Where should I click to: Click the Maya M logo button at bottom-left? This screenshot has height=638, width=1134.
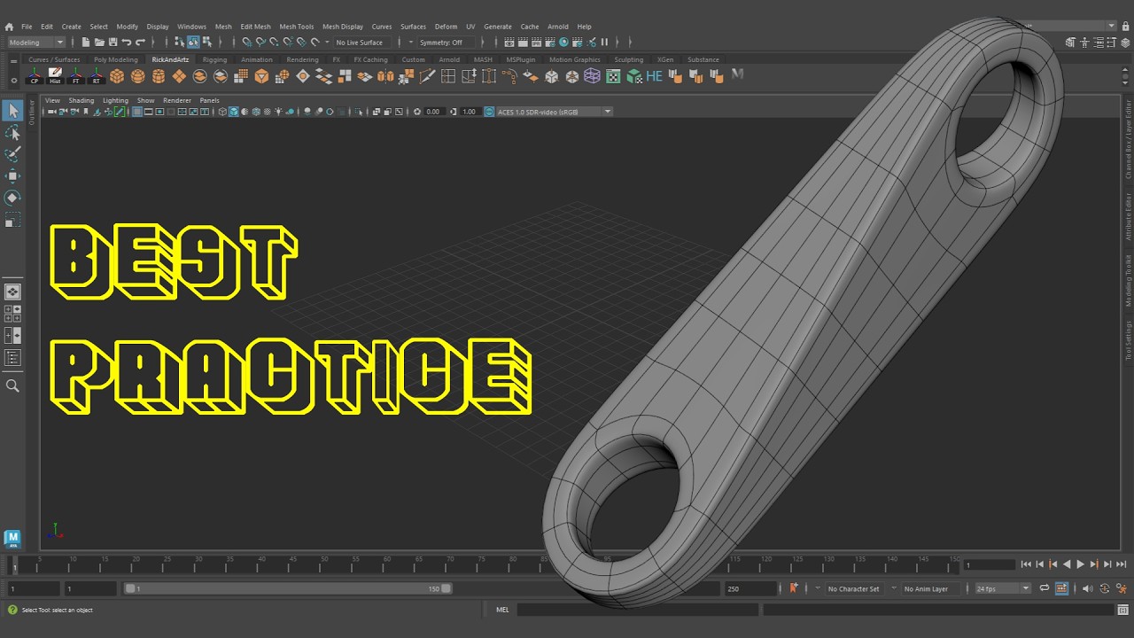[12, 538]
